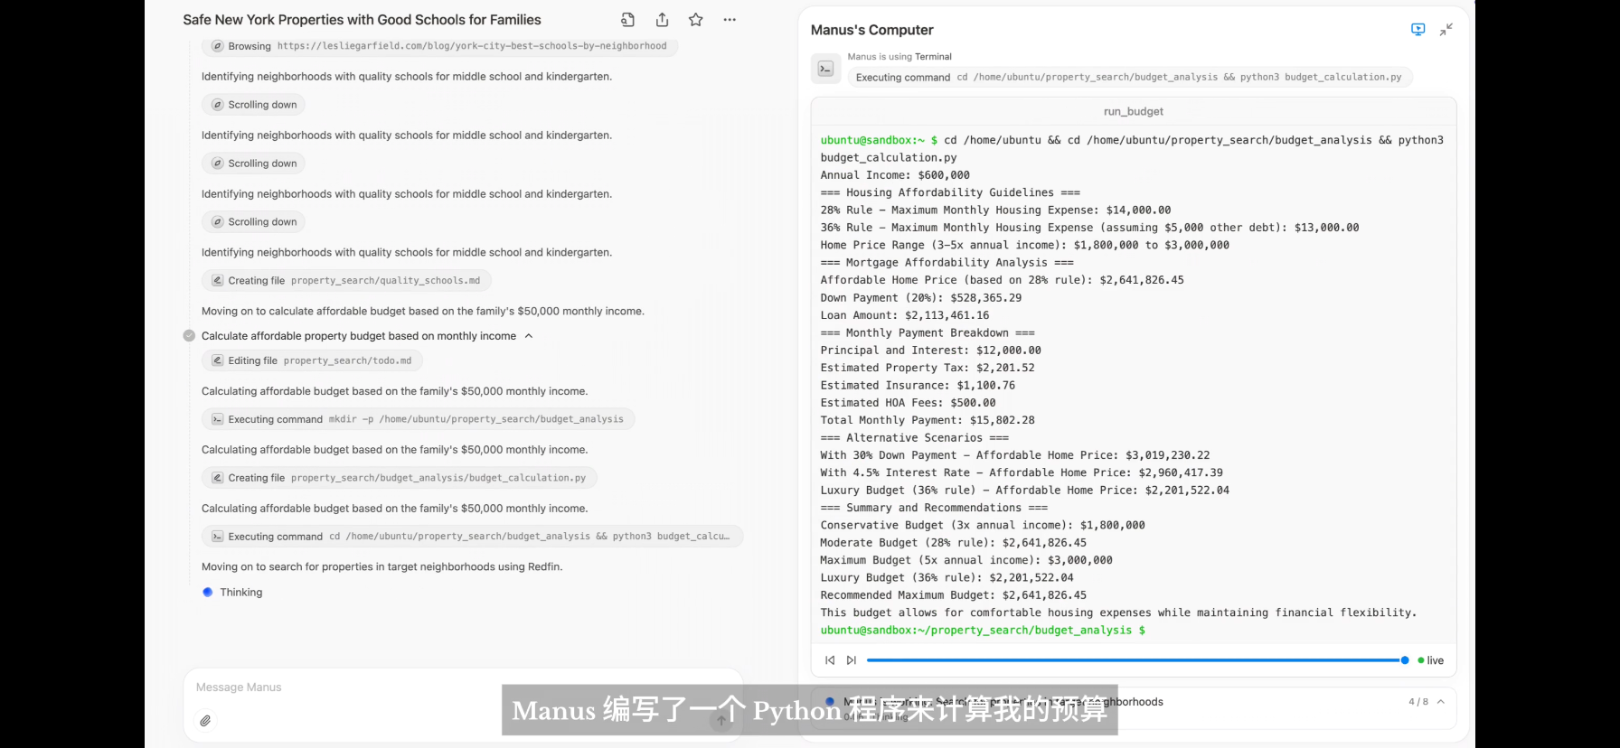The height and width of the screenshot is (748, 1620).
Task: Click 'Estimated HOA Fees: $500.00' line
Action: coord(908,403)
